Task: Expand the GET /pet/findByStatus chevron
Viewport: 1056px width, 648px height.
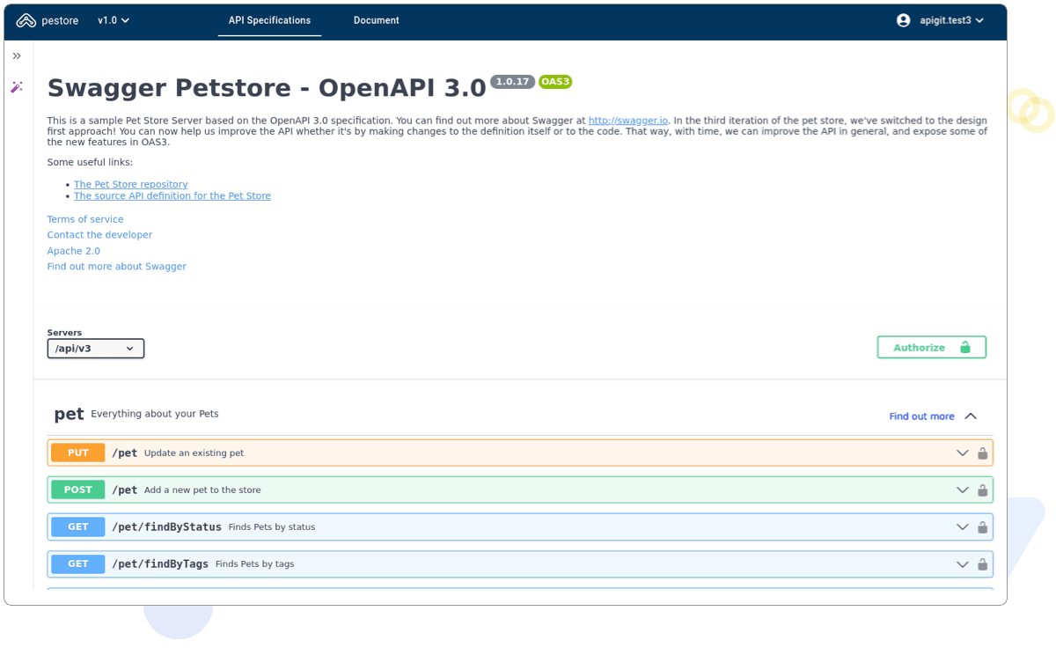Action: (963, 527)
